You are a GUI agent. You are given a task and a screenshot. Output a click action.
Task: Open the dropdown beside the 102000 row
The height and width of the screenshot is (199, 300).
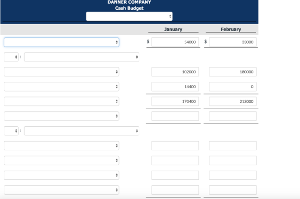[62, 72]
